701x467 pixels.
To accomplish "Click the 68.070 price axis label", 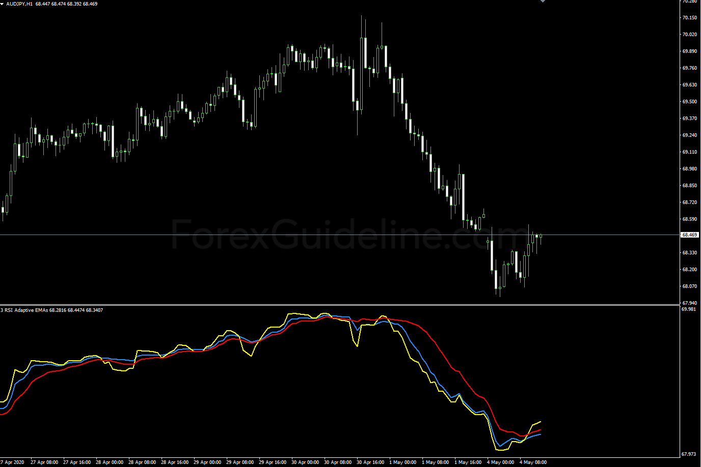I will (690, 286).
